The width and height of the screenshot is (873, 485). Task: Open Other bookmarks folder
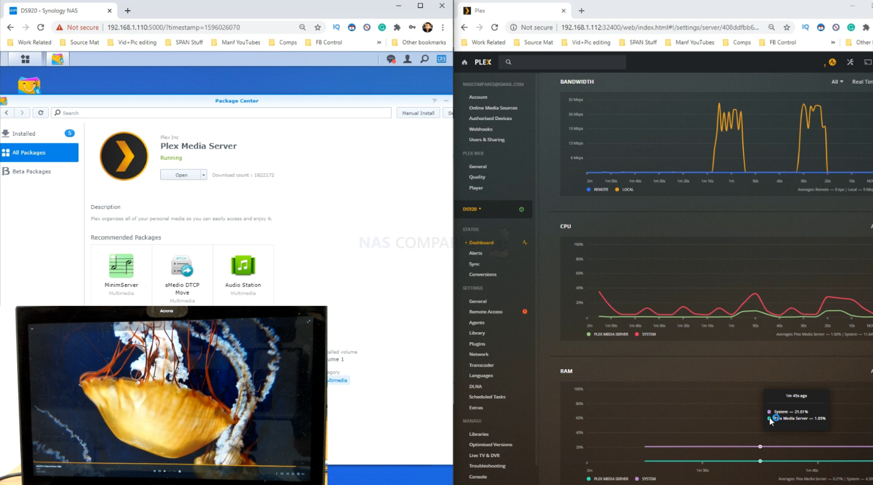[x=419, y=42]
